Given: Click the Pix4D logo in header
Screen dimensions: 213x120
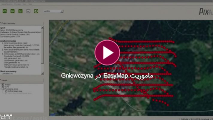Looking at the screenshot, I should pyautogui.click(x=206, y=12).
